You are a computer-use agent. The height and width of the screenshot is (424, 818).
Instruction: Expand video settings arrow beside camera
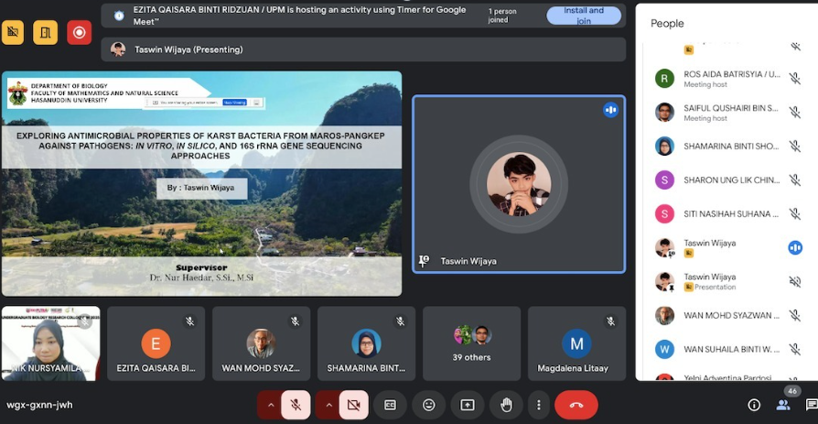(328, 405)
